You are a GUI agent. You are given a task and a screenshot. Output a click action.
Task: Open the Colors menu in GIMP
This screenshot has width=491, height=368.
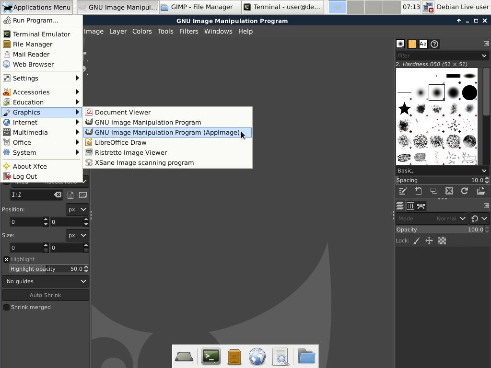click(142, 31)
